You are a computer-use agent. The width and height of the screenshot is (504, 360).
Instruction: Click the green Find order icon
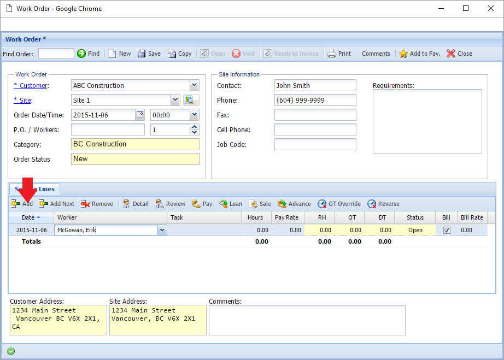point(81,54)
